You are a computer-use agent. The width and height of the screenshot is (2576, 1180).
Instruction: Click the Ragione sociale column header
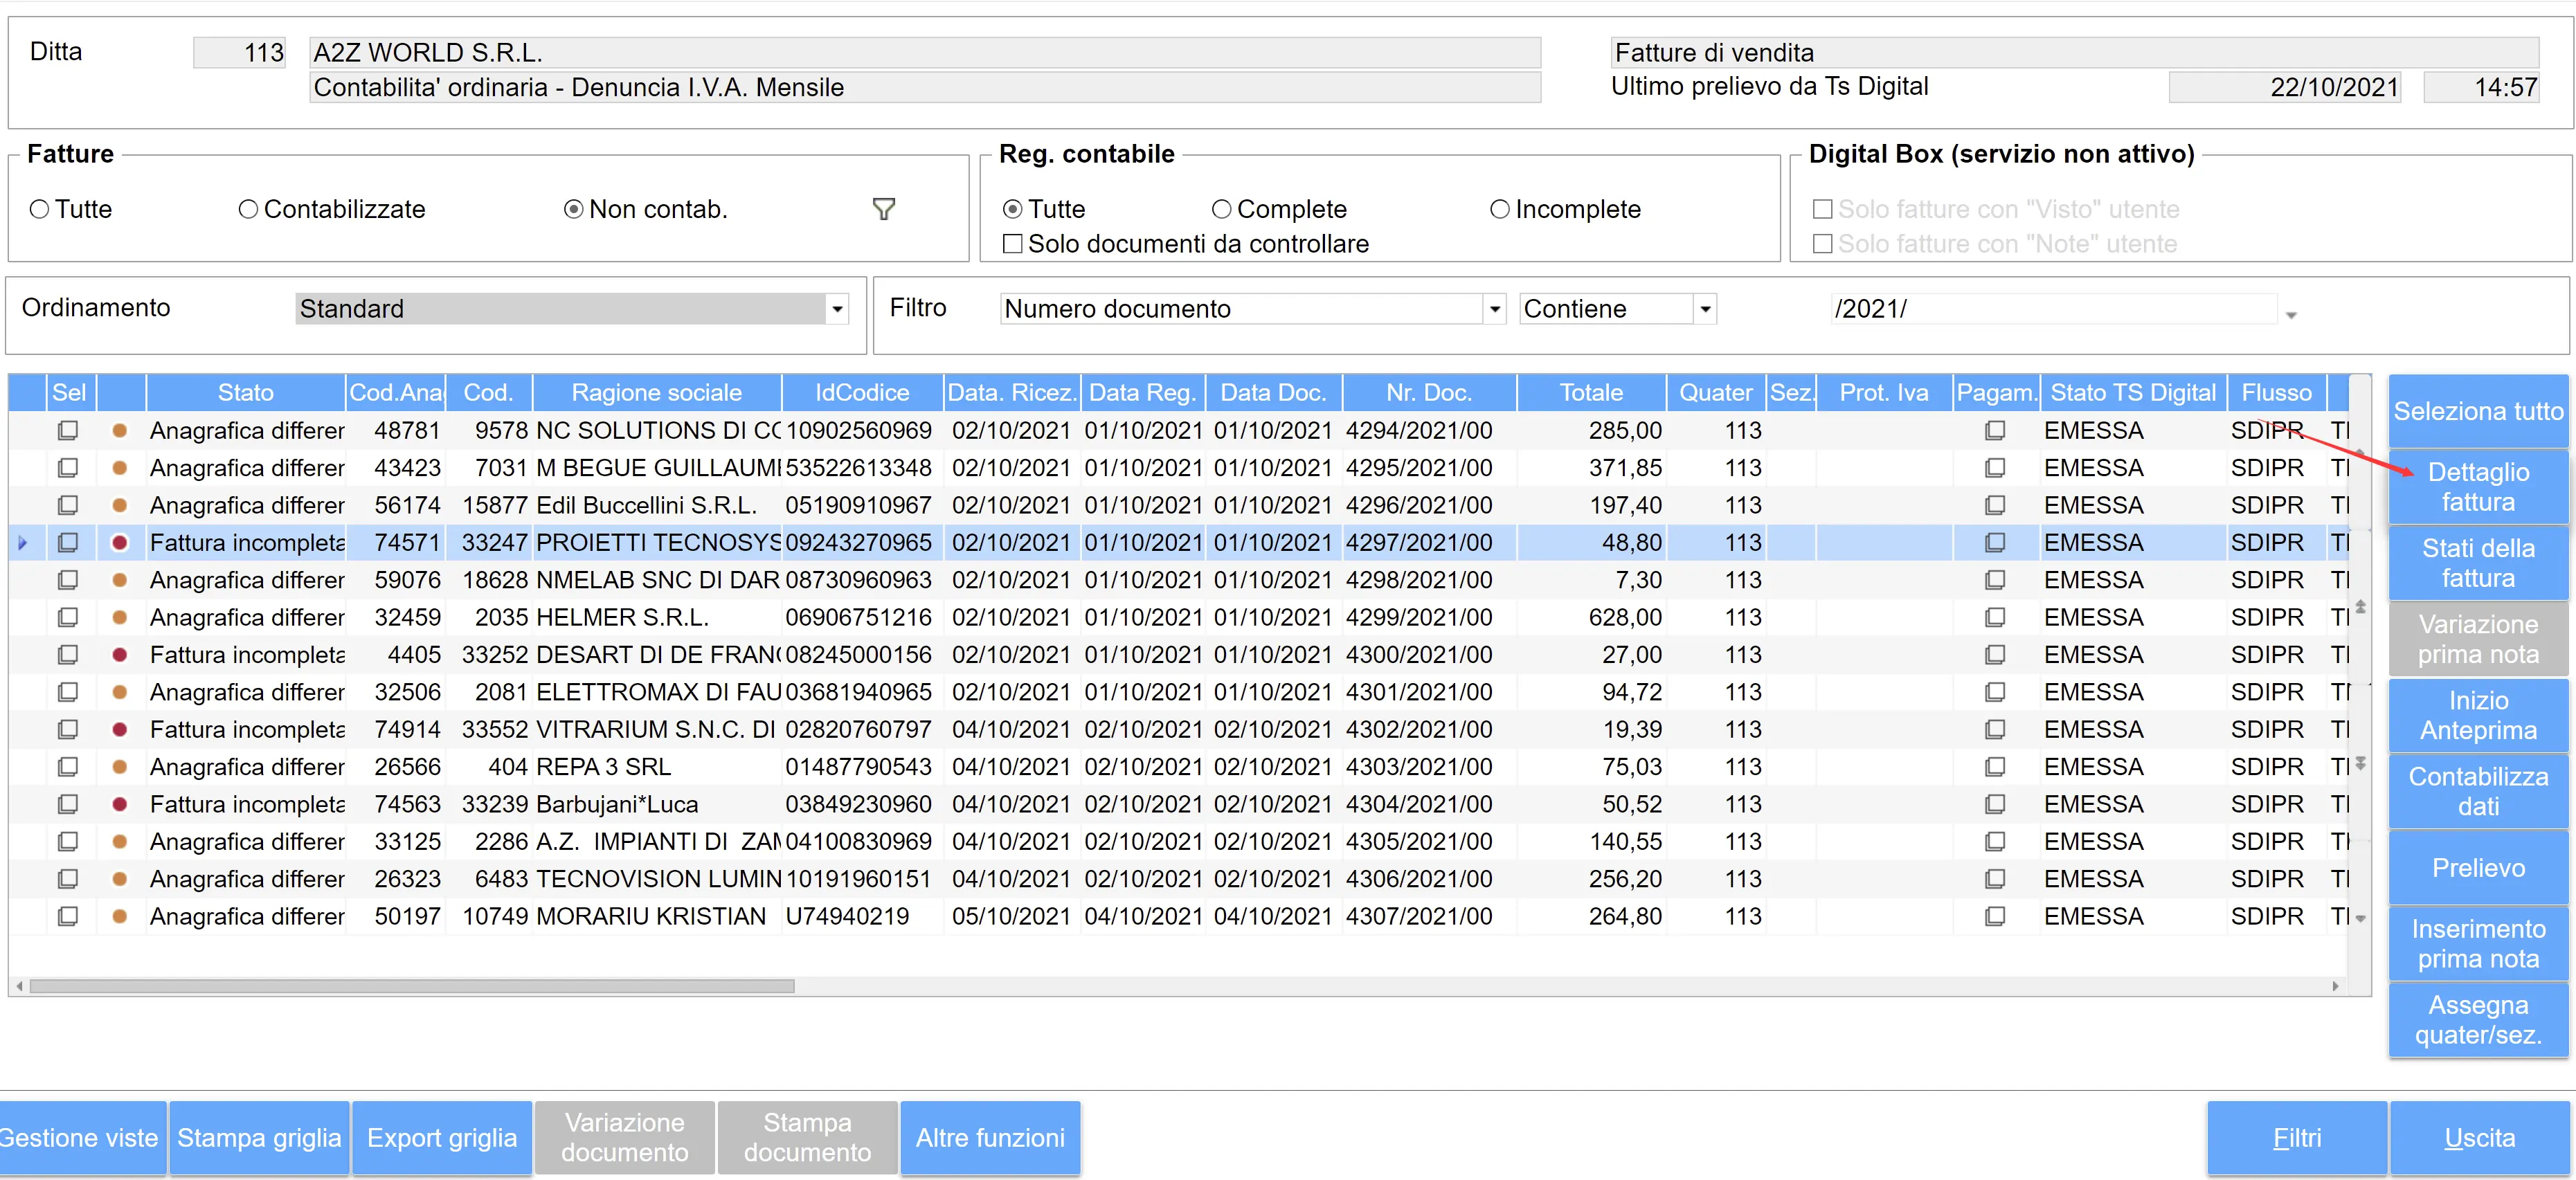(656, 393)
